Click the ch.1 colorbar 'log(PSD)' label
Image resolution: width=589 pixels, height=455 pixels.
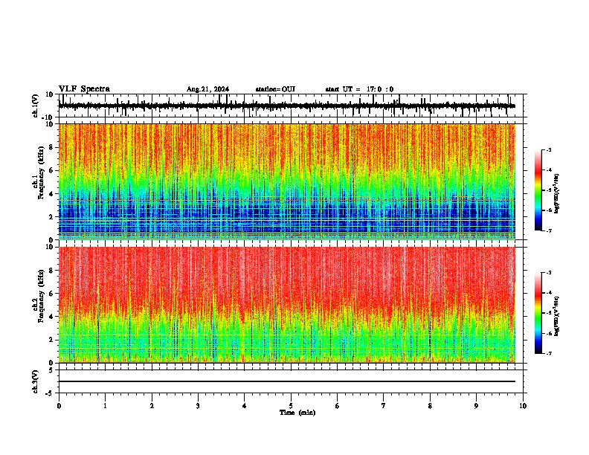557,194
